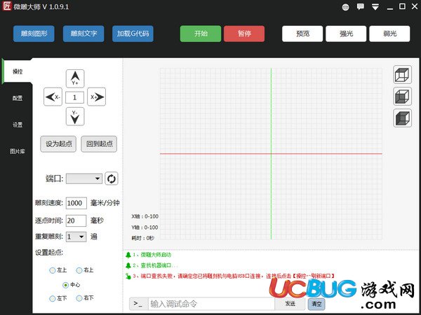Start engraving with the green 开始 button

(x=201, y=34)
